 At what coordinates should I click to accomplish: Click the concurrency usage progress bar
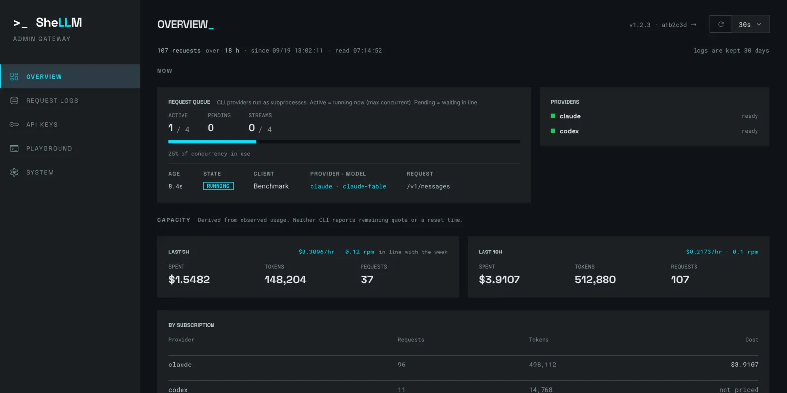344,142
